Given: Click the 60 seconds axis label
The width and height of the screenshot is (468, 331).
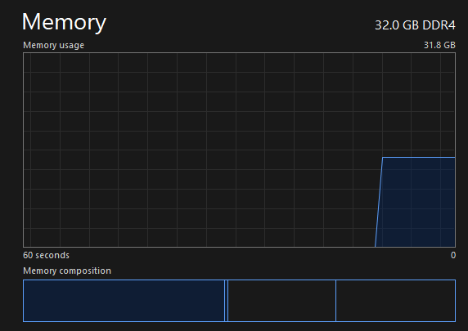Looking at the screenshot, I should pos(46,255).
